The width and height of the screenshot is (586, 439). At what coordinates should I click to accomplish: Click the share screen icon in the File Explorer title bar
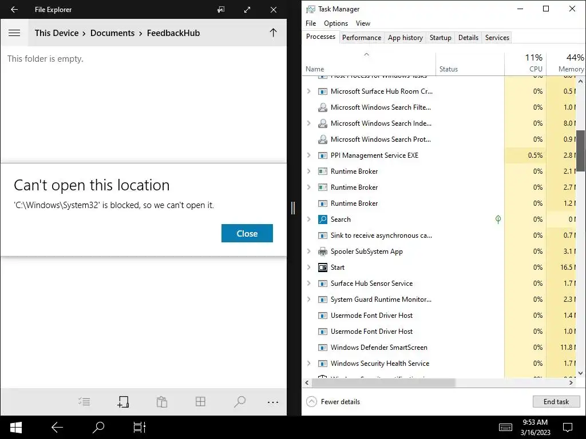click(x=221, y=9)
